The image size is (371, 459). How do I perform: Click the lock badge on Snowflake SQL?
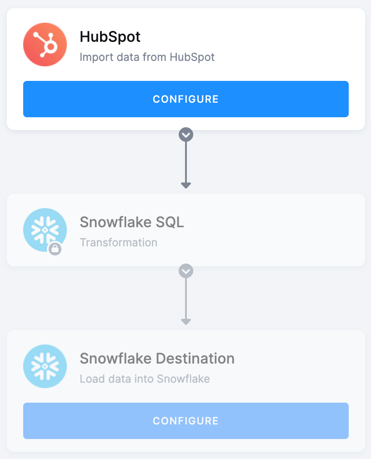coord(55,248)
